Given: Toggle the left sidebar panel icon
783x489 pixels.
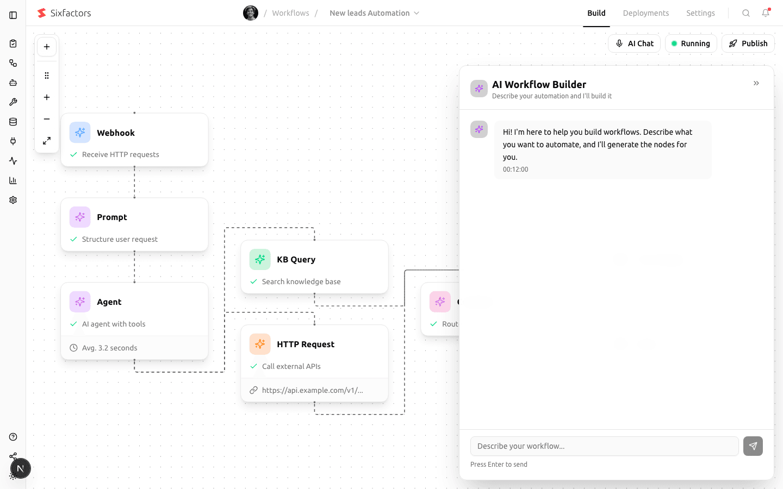Looking at the screenshot, I should (x=13, y=15).
